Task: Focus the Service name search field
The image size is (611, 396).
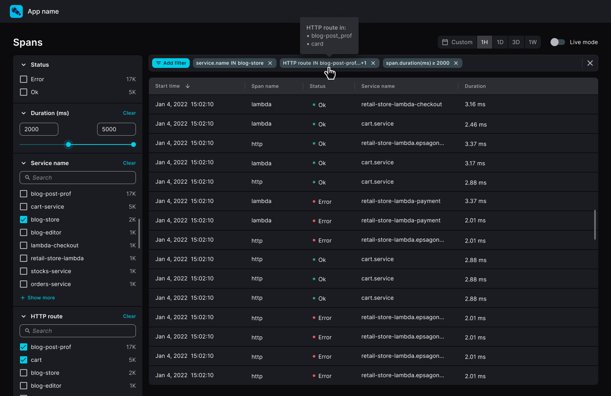Action: tap(78, 177)
